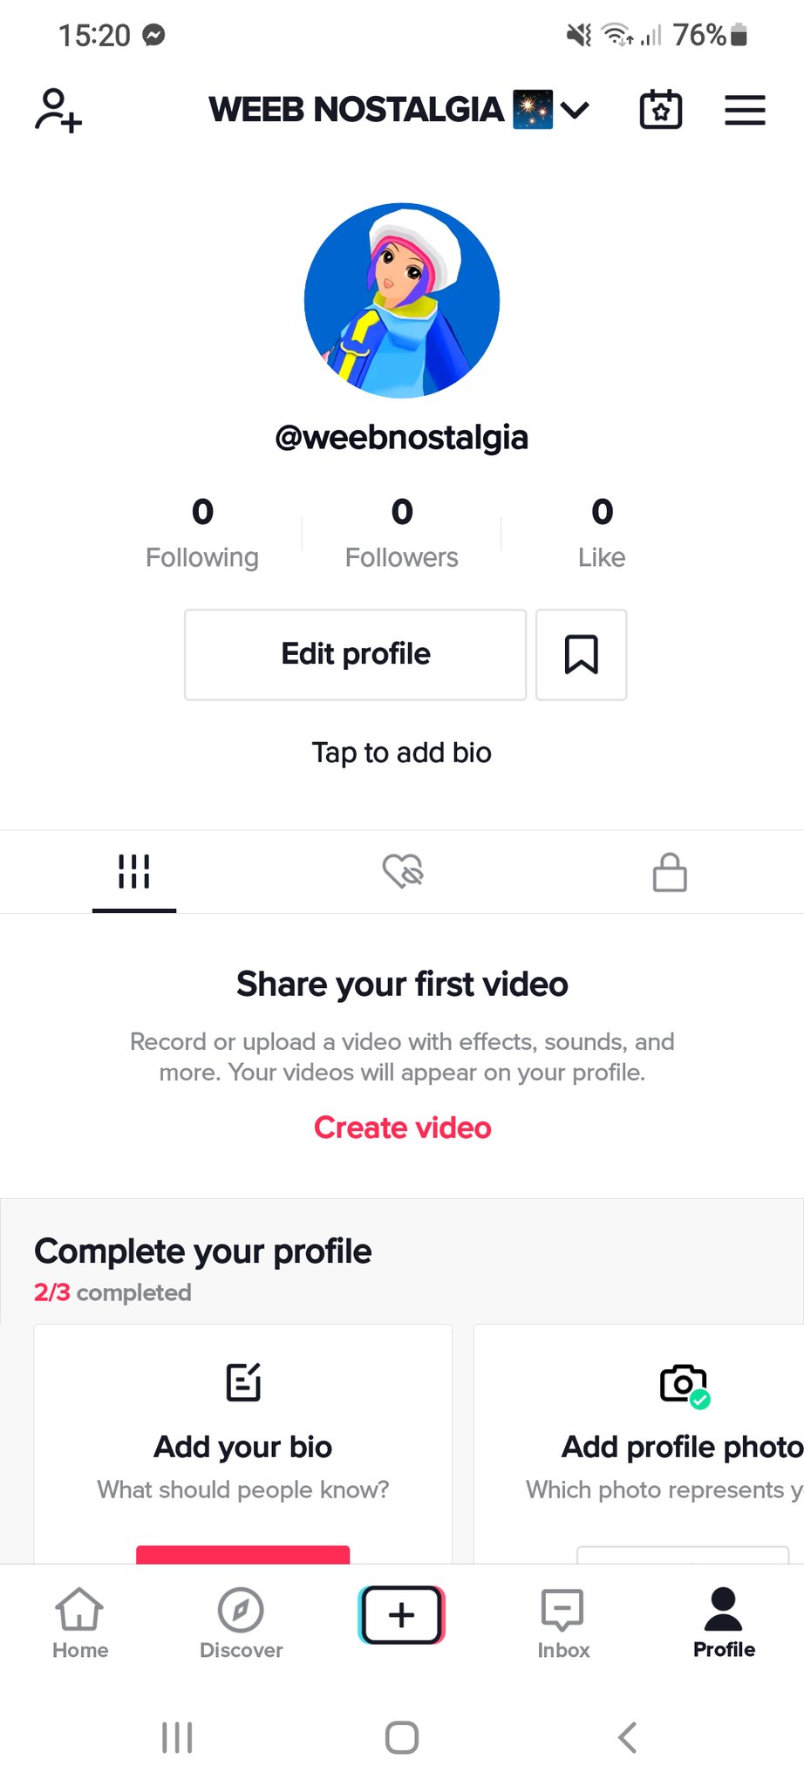Tap the add friends icon
Screen dimensions: 804x1786
point(58,110)
